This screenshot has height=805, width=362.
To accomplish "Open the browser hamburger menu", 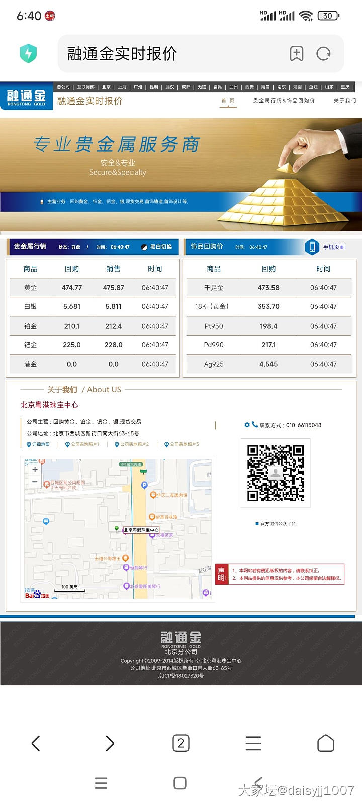I will click(253, 743).
